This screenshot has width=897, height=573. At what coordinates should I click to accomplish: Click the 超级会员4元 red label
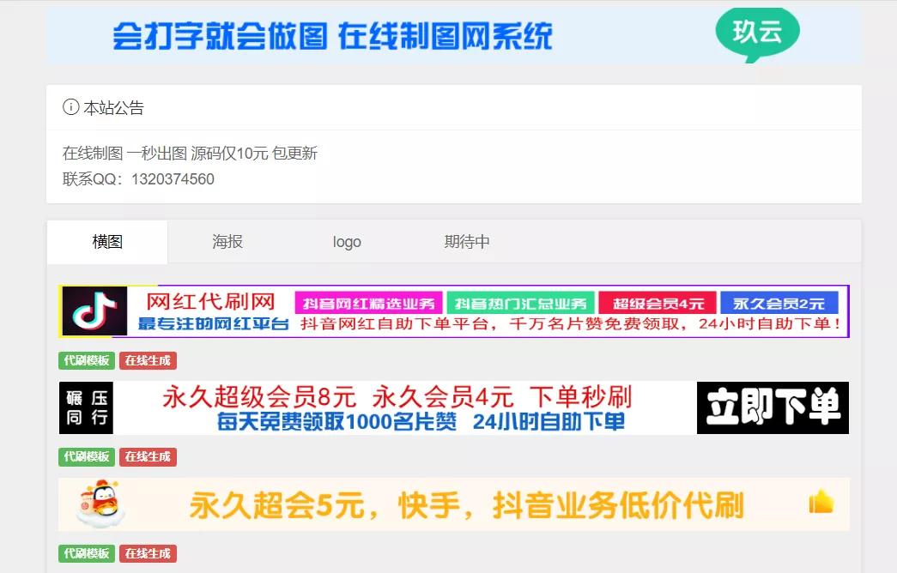pyautogui.click(x=658, y=303)
